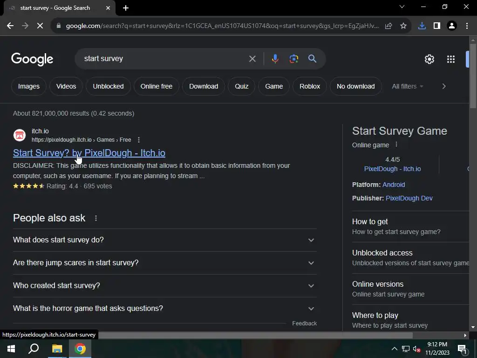The width and height of the screenshot is (477, 358).
Task: Click the Android platform link
Action: coord(393,185)
